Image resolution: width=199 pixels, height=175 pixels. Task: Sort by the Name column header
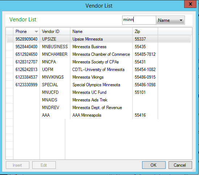pos(101,32)
